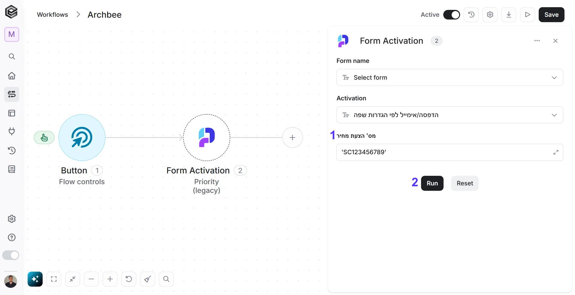Go to Workflows breadcrumb

[x=53, y=15]
